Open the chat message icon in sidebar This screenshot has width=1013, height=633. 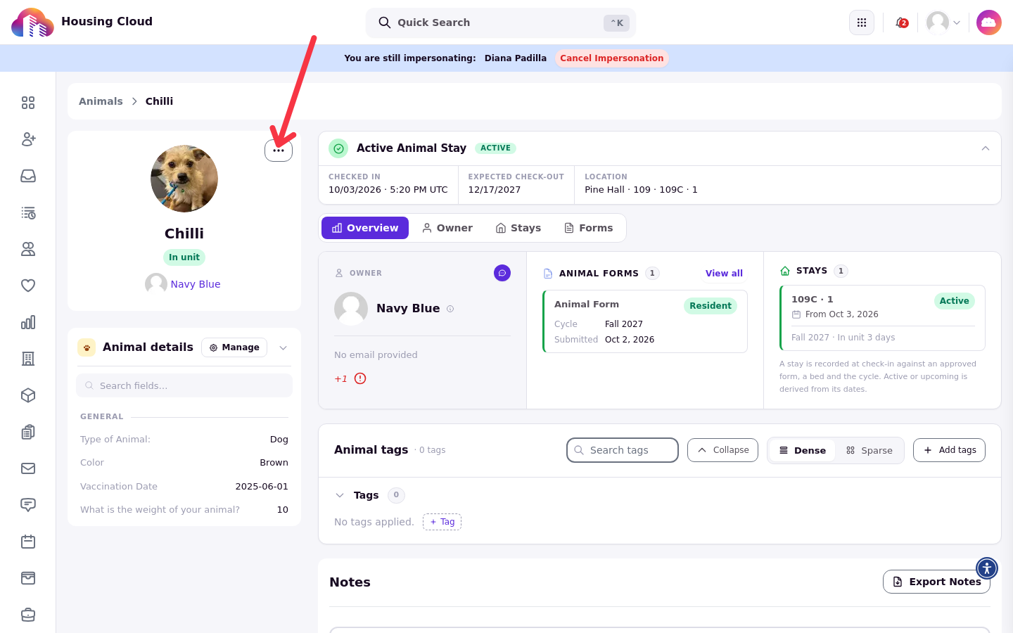pyautogui.click(x=28, y=505)
